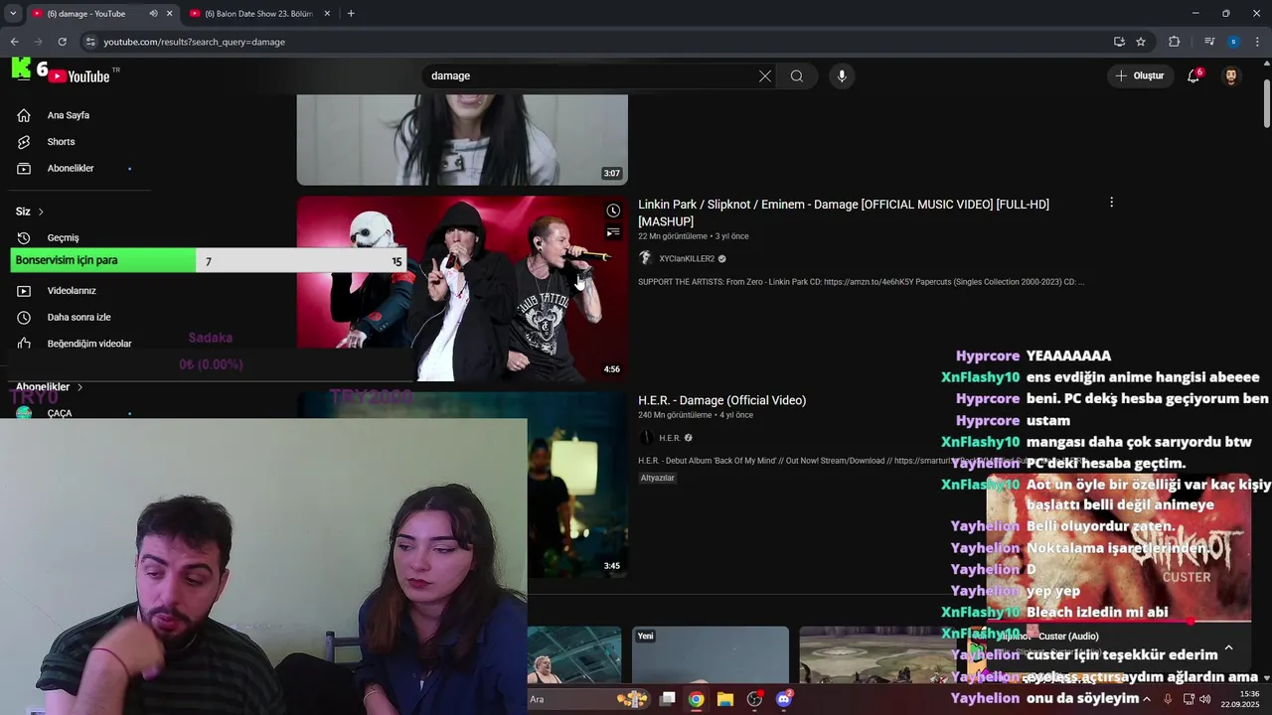Image resolution: width=1272 pixels, height=715 pixels.
Task: Open the account avatar menu
Action: coord(1231,76)
